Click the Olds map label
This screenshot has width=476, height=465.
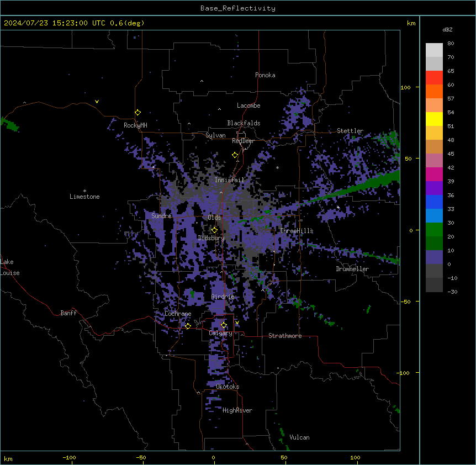click(214, 218)
